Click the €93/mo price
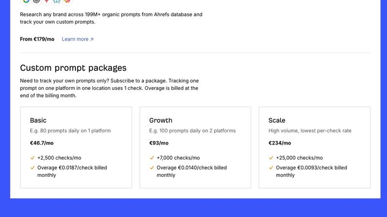This screenshot has width=387, height=217. coord(159,143)
